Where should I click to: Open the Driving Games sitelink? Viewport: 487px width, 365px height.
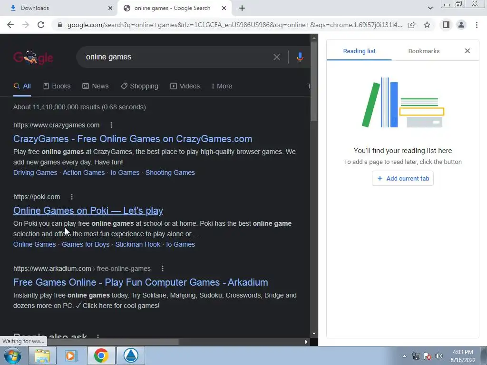[x=35, y=173]
